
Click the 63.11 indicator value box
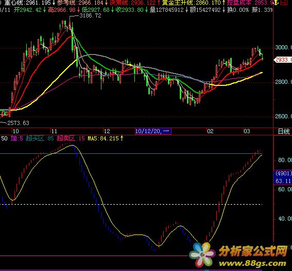[x=283, y=181]
